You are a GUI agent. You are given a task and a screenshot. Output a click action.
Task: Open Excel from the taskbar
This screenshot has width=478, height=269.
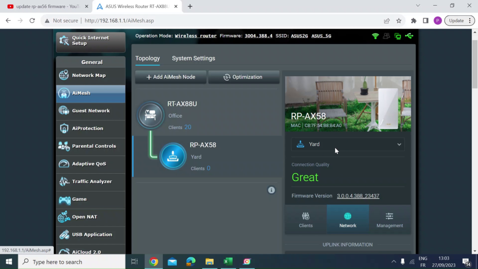(228, 262)
